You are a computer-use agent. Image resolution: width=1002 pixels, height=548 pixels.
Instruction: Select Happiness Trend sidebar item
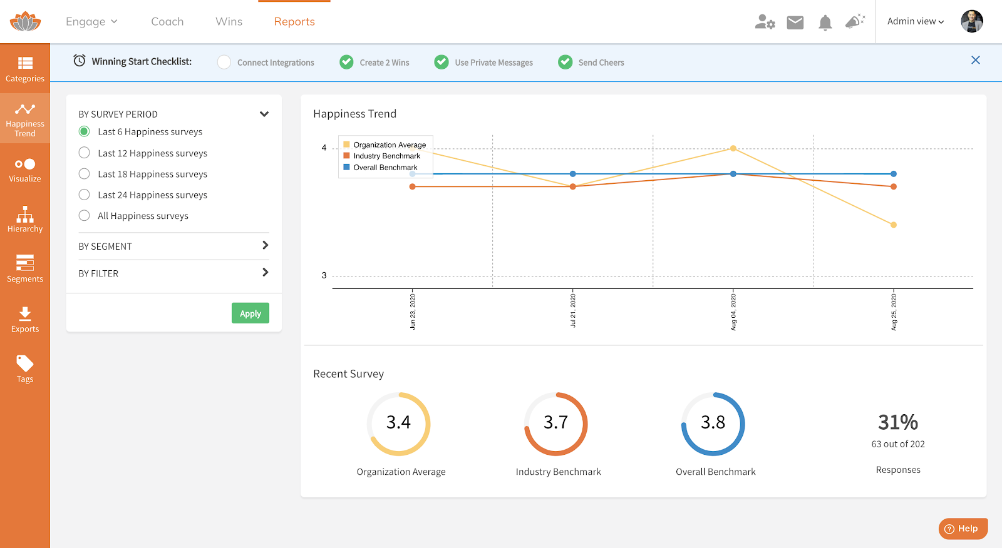(x=25, y=119)
